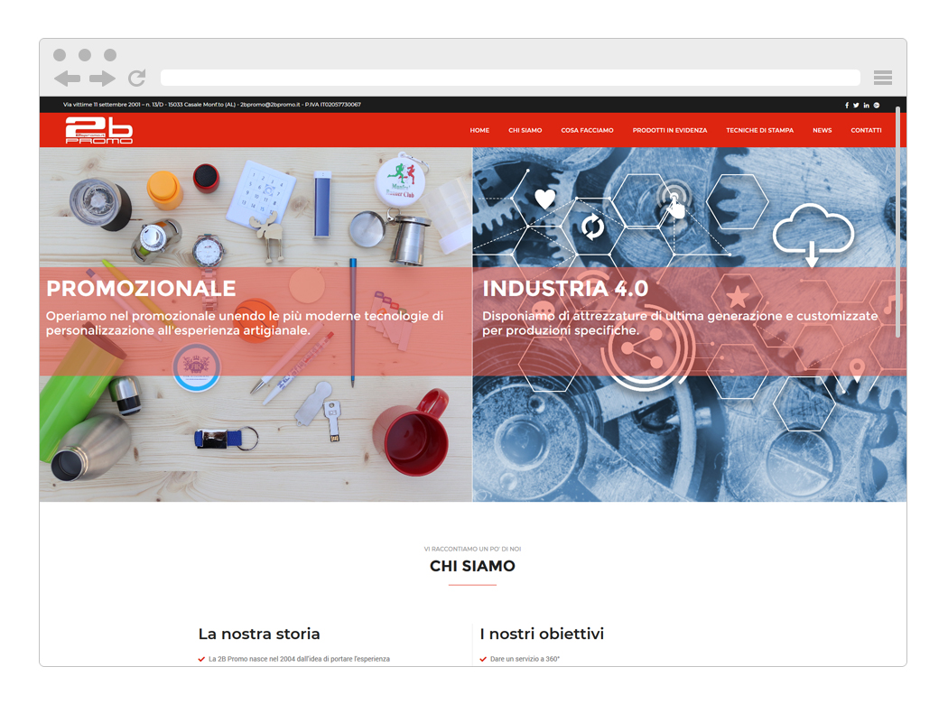Open the COSA FACCIAMO menu item
The height and width of the screenshot is (704, 948).
[x=587, y=131]
